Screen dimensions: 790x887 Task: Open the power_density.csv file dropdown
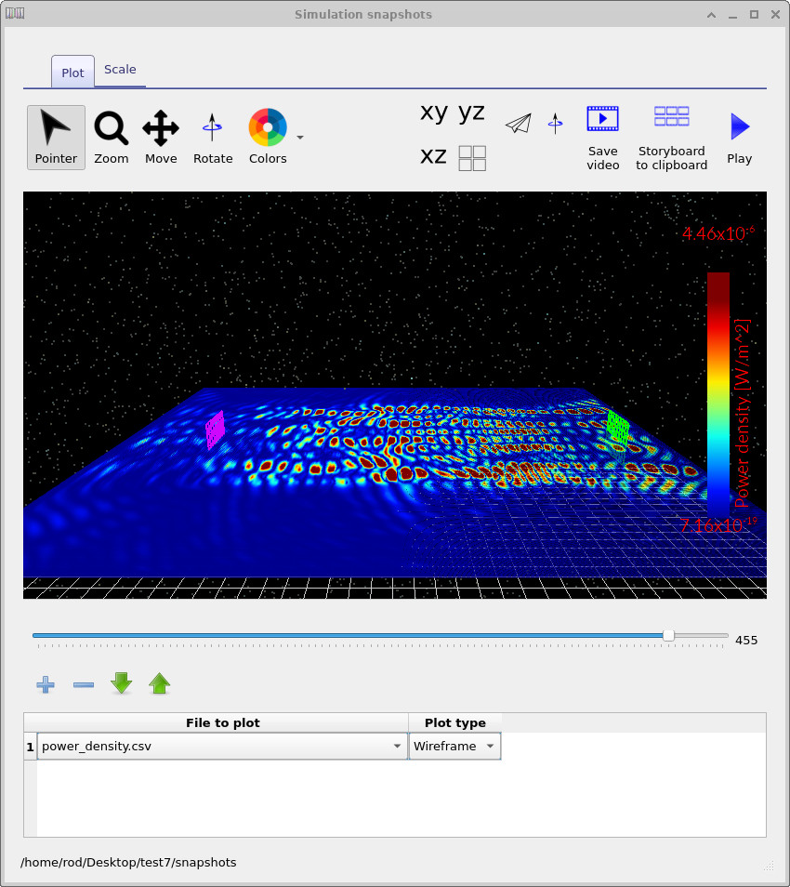click(397, 746)
